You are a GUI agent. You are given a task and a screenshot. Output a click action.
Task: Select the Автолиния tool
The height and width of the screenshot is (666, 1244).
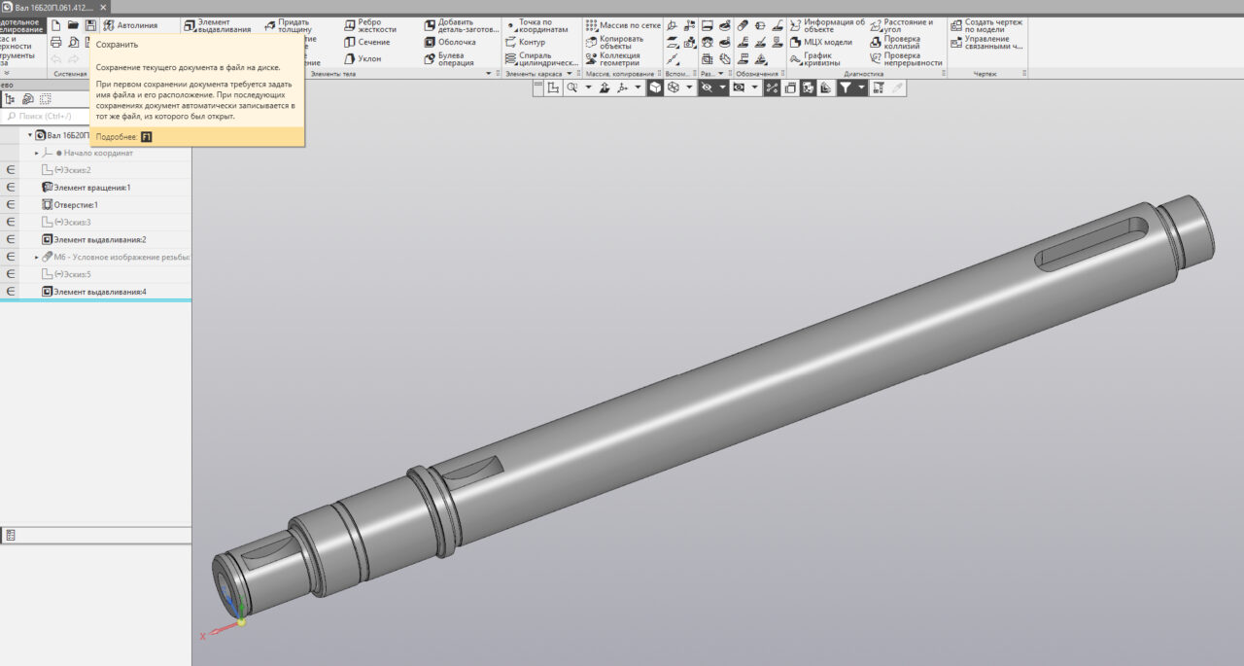pyautogui.click(x=129, y=25)
